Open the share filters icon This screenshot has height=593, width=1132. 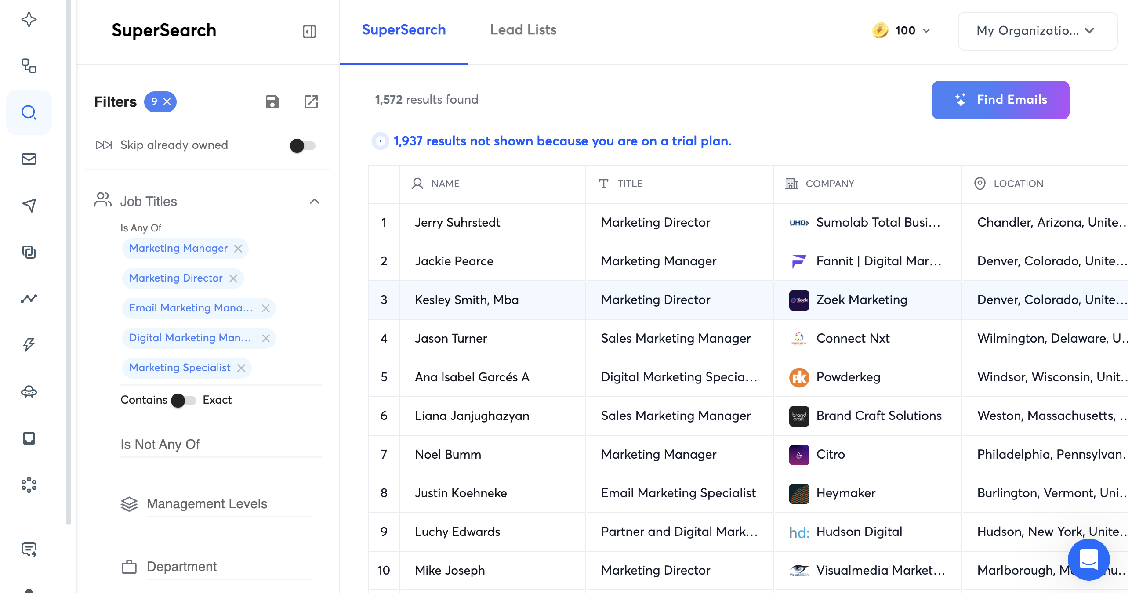pyautogui.click(x=312, y=102)
